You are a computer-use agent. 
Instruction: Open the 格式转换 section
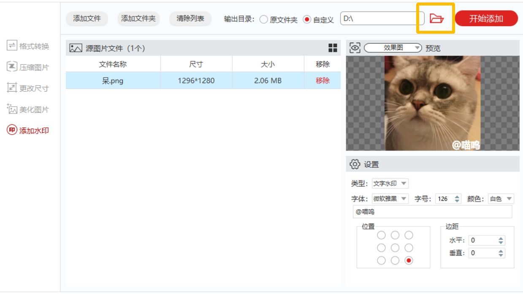(28, 46)
